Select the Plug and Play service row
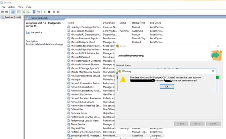The width and height of the screenshot is (226, 139). click(116, 128)
